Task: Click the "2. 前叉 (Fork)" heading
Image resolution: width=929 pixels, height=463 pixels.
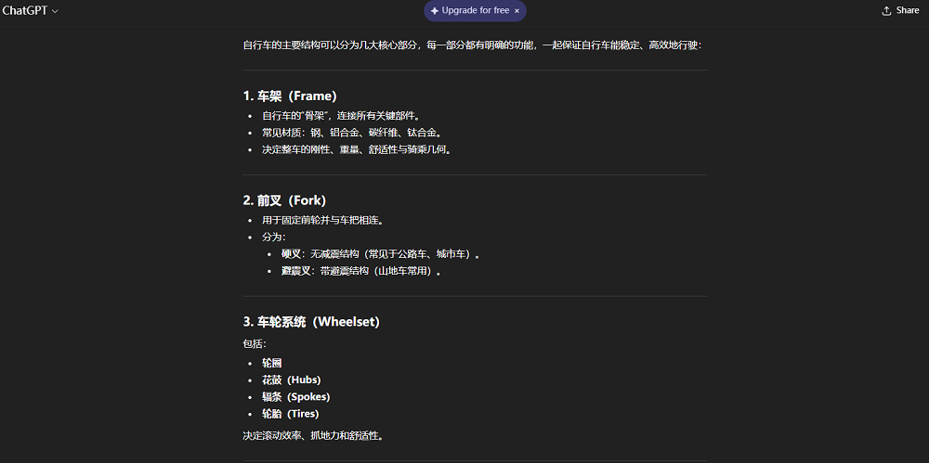Action: pos(284,200)
